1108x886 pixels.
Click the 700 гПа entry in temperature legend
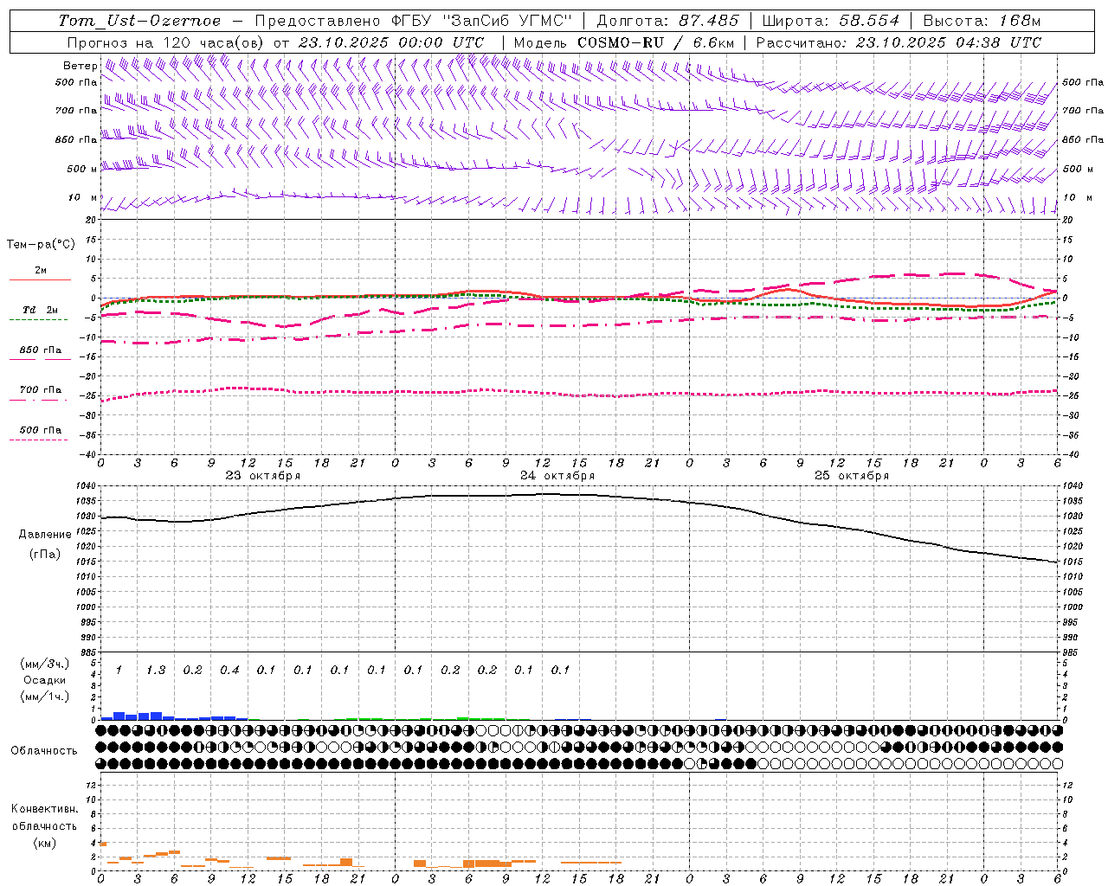41,390
